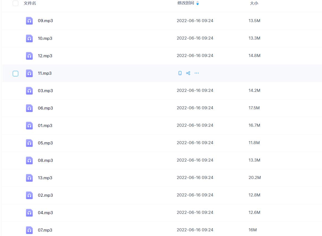
Task: Click the audio icon beside 04.mp3
Action: pos(29,212)
